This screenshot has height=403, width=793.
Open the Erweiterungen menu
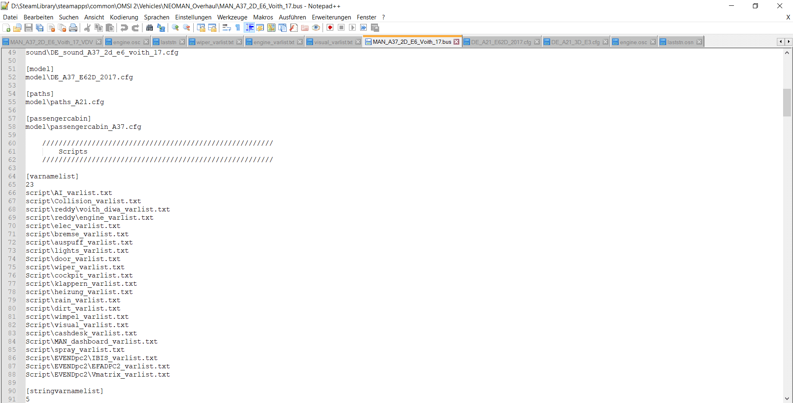pyautogui.click(x=331, y=17)
